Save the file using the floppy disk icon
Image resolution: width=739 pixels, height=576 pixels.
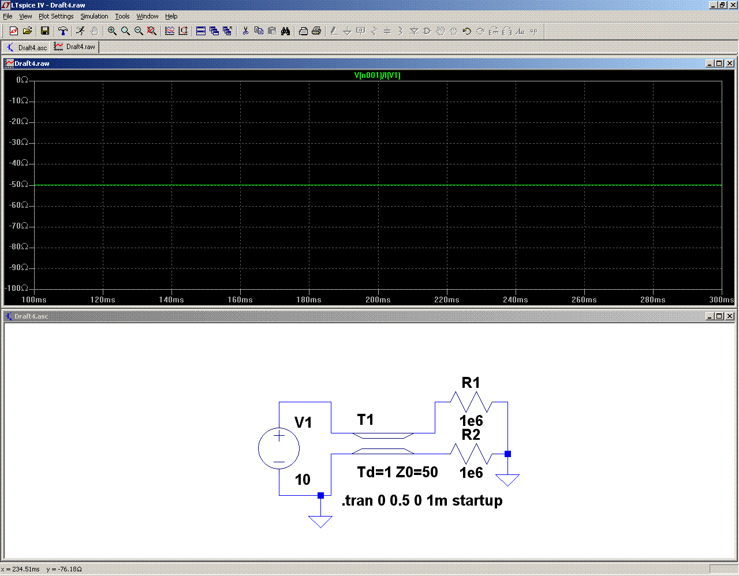point(44,31)
